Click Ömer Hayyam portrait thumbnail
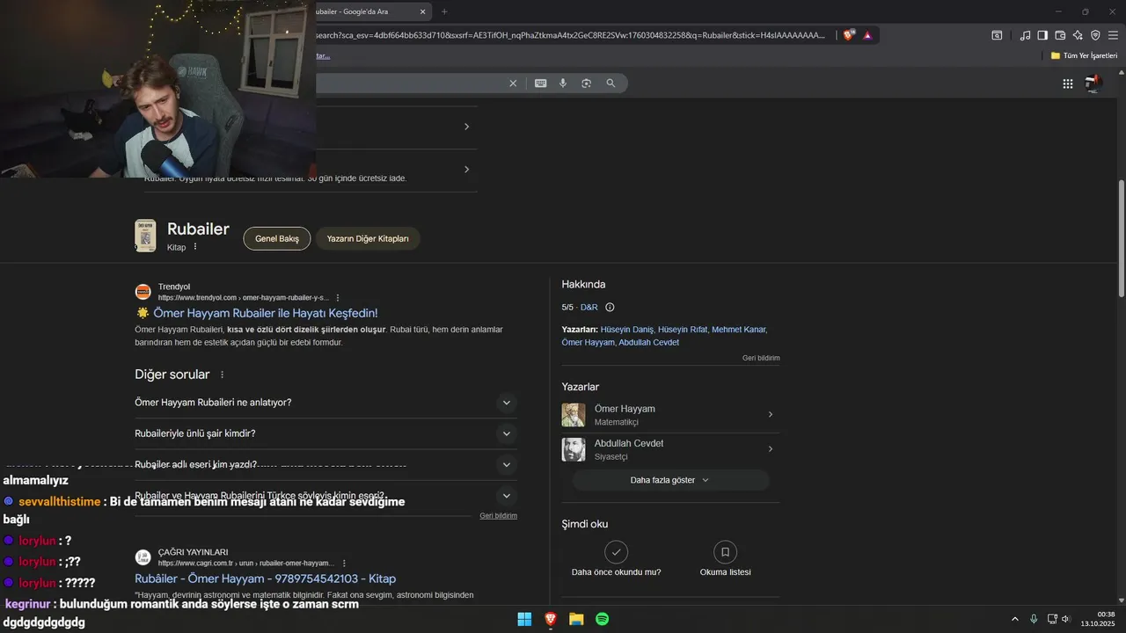The image size is (1126, 633). (574, 415)
